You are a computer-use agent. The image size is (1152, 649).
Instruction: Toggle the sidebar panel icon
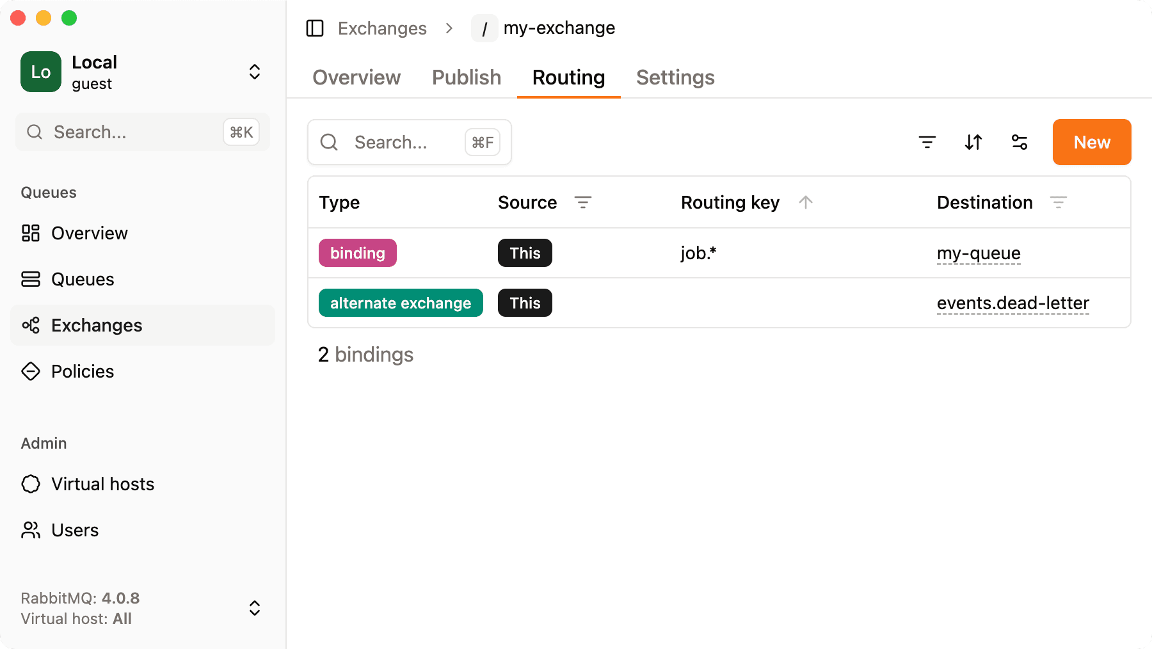(315, 28)
